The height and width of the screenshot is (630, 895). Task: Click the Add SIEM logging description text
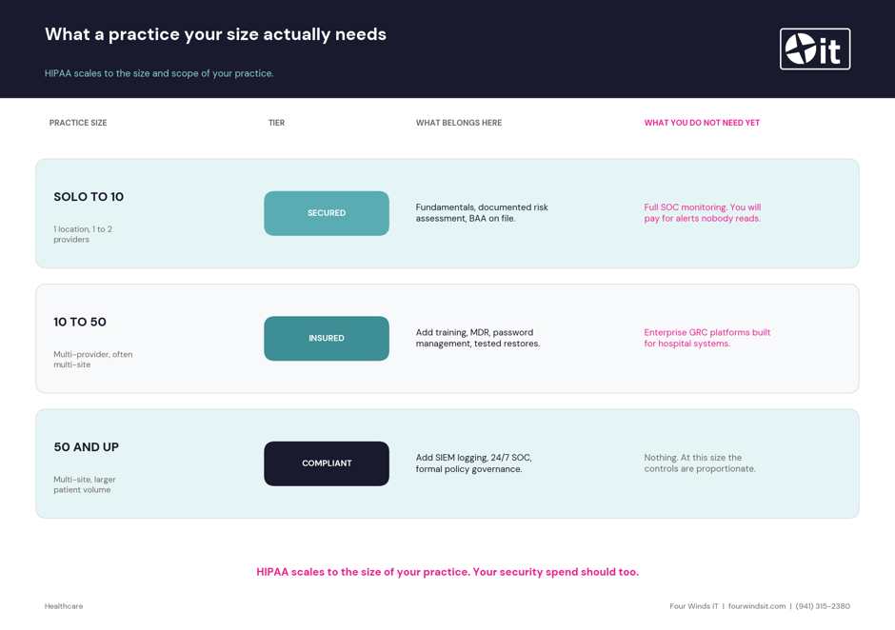474,463
